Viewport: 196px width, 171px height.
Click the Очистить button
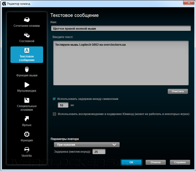pyautogui.click(x=178, y=91)
